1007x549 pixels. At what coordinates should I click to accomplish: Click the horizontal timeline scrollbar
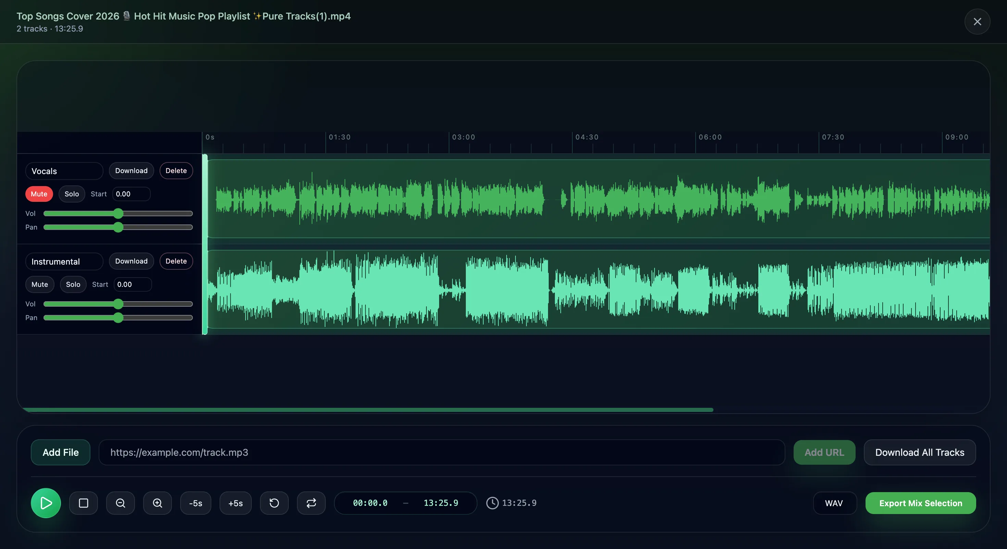368,410
